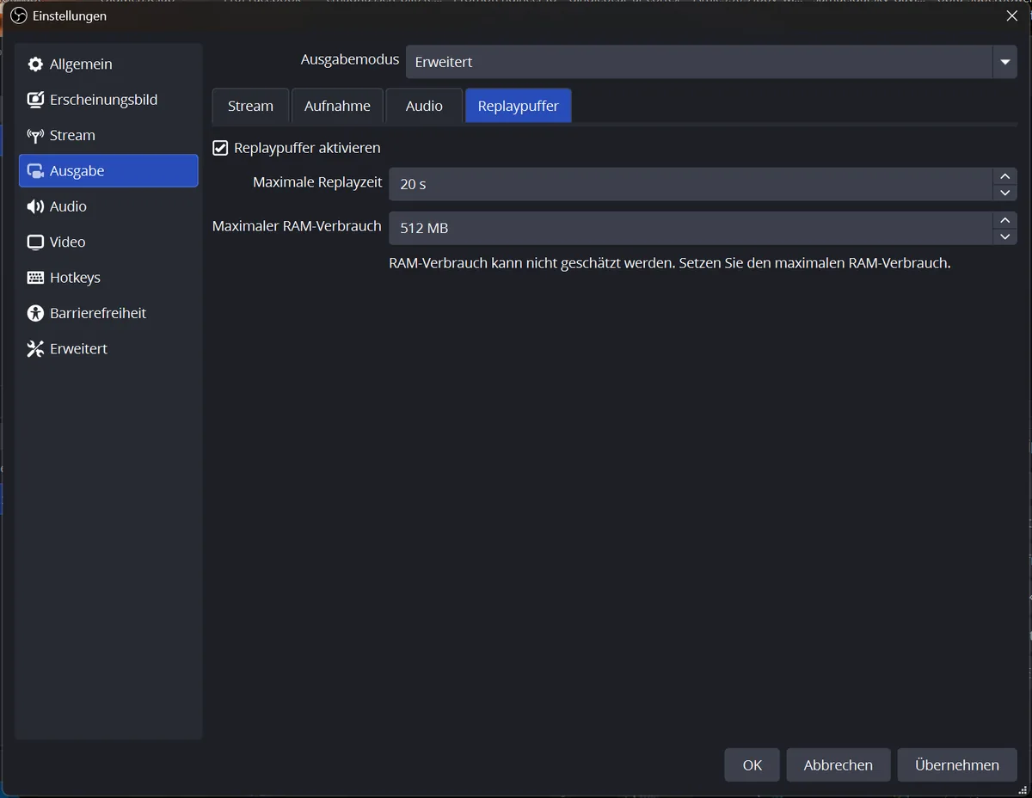Viewport: 1032px width, 798px height.
Task: Click the Maximaler RAM-Verbrauch value field
Action: (x=691, y=228)
